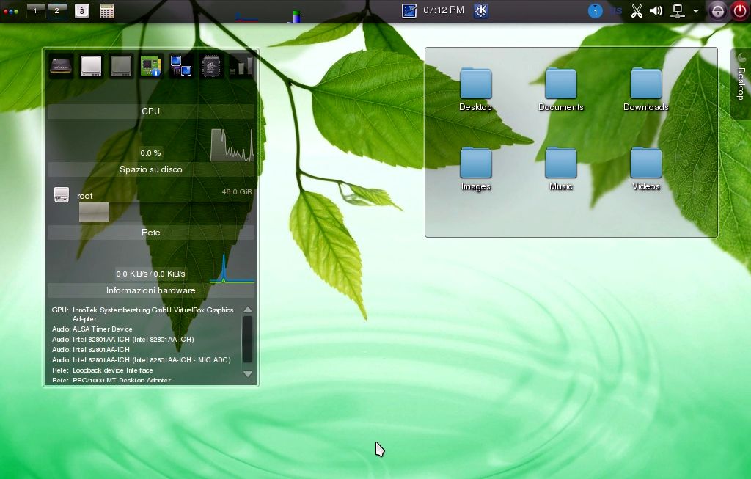The image size is (751, 479).
Task: Click the 'us' keyboard layout indicator
Action: [x=617, y=11]
